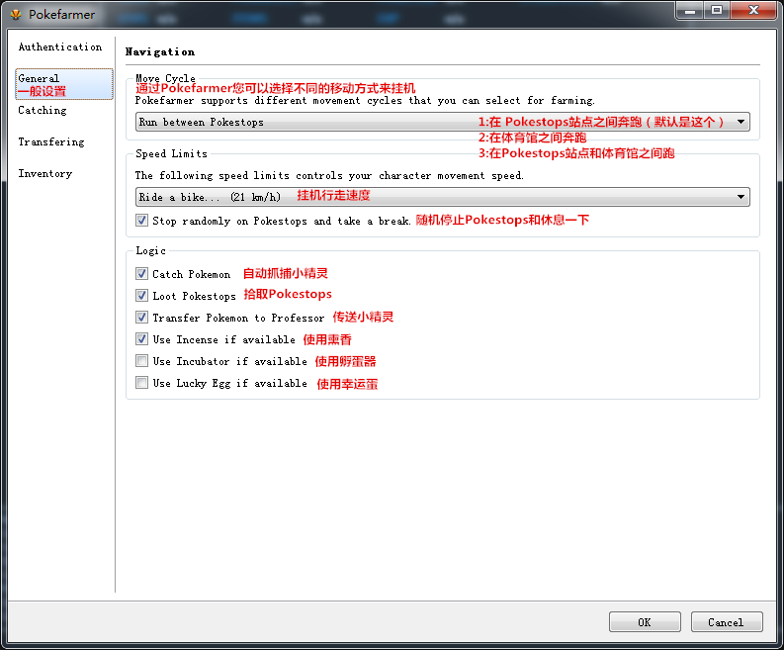Screen dimensions: 784x650
Task: Enable Use Incubator if available
Action: point(142,361)
